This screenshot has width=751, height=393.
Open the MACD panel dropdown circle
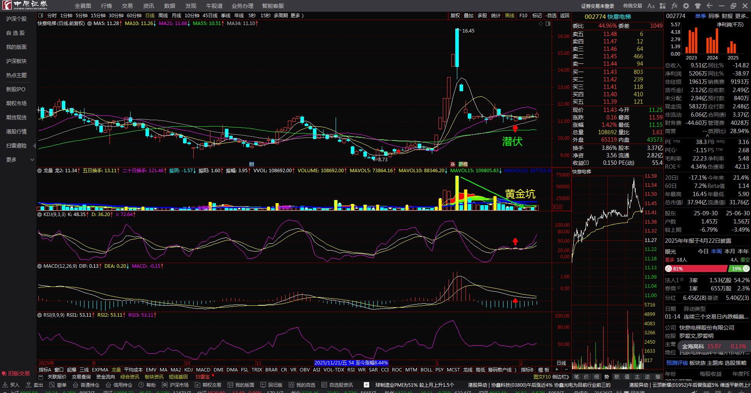click(x=40, y=266)
